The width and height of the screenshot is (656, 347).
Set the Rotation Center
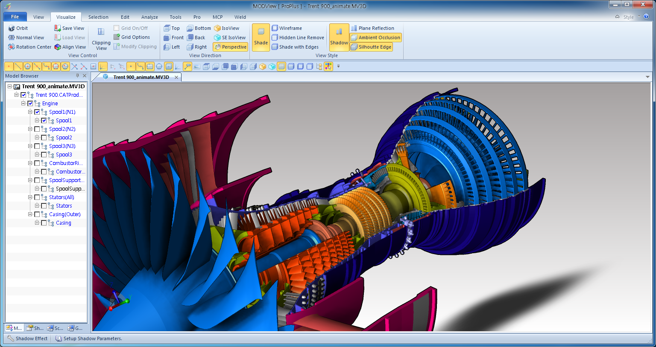point(29,47)
